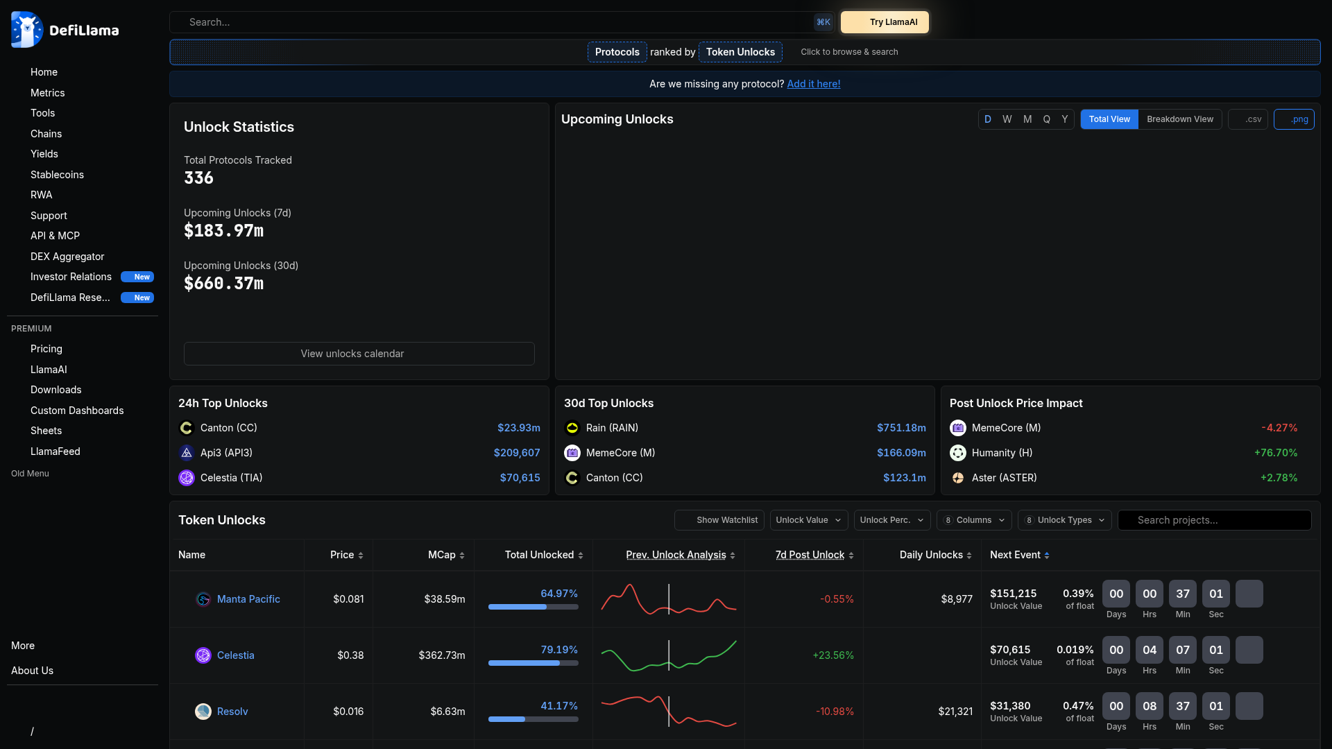Image resolution: width=1332 pixels, height=749 pixels.
Task: Click blank square button in Celestia row
Action: (x=1249, y=650)
